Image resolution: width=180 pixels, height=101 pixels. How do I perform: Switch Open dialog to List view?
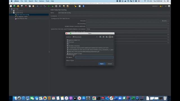coord(110,37)
